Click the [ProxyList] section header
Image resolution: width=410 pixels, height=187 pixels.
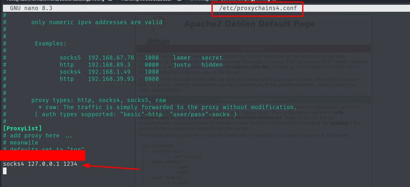[22, 128]
